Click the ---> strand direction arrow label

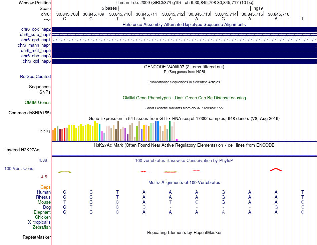coord(47,19)
